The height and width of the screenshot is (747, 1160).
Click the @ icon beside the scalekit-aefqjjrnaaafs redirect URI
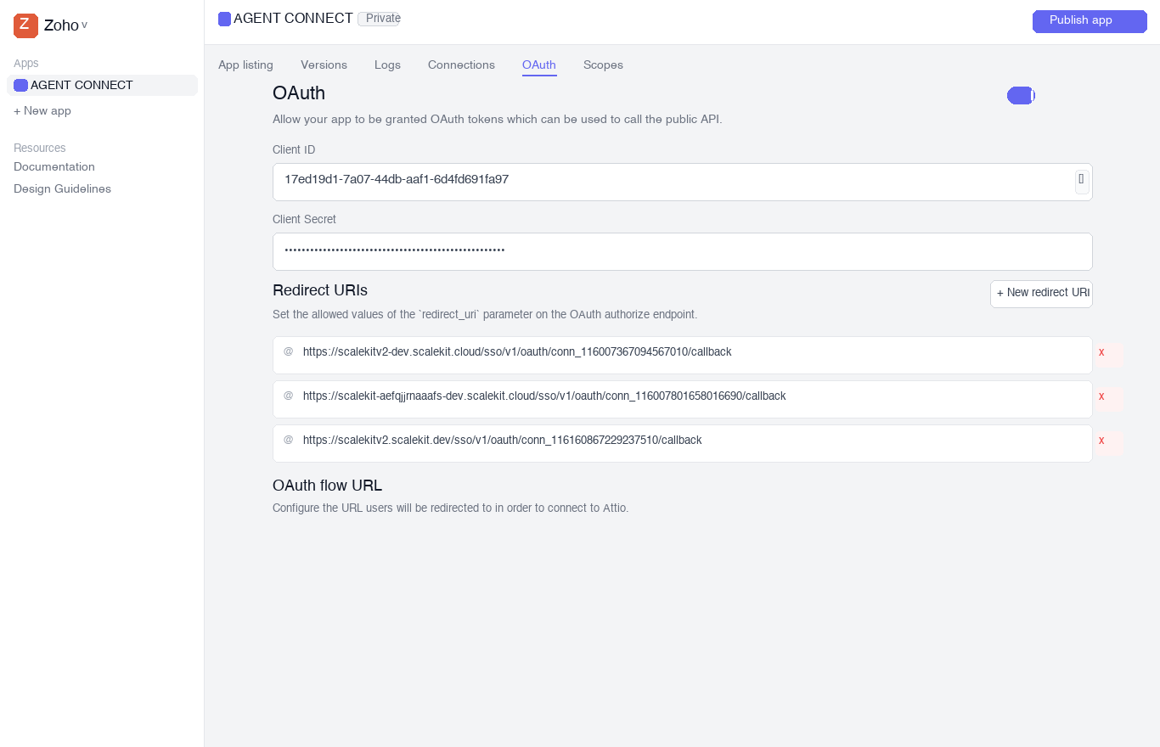pyautogui.click(x=288, y=396)
